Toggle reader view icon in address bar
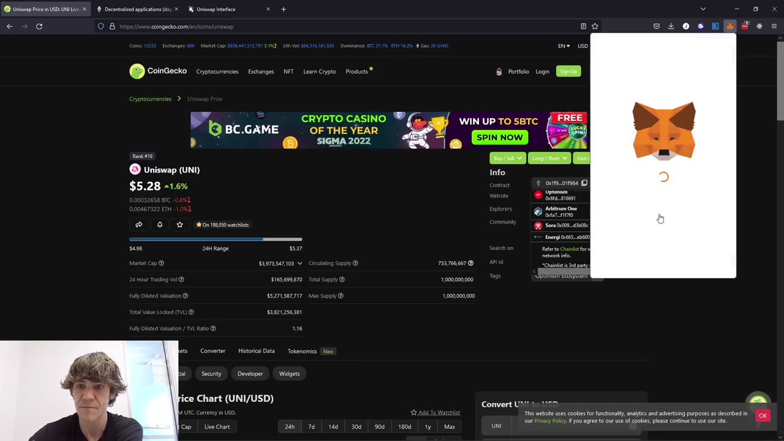The height and width of the screenshot is (441, 784). [x=583, y=26]
